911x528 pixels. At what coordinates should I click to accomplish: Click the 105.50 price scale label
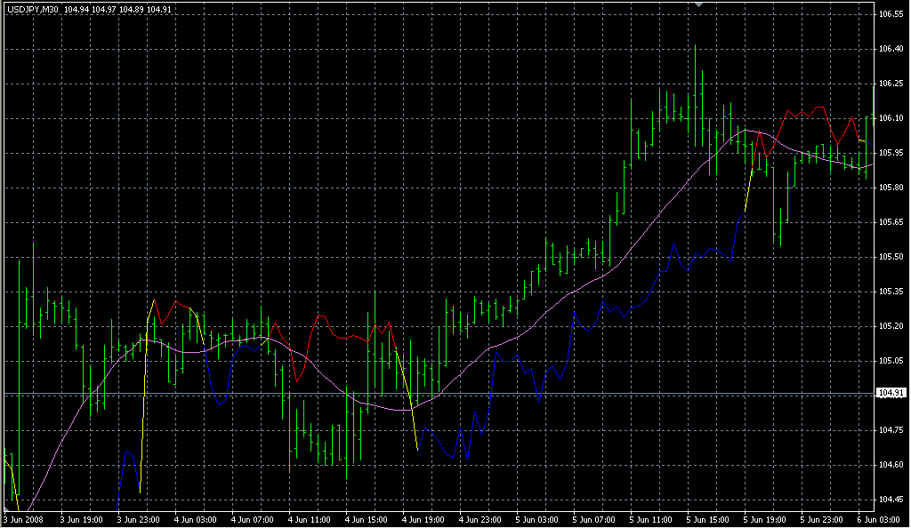click(x=891, y=257)
